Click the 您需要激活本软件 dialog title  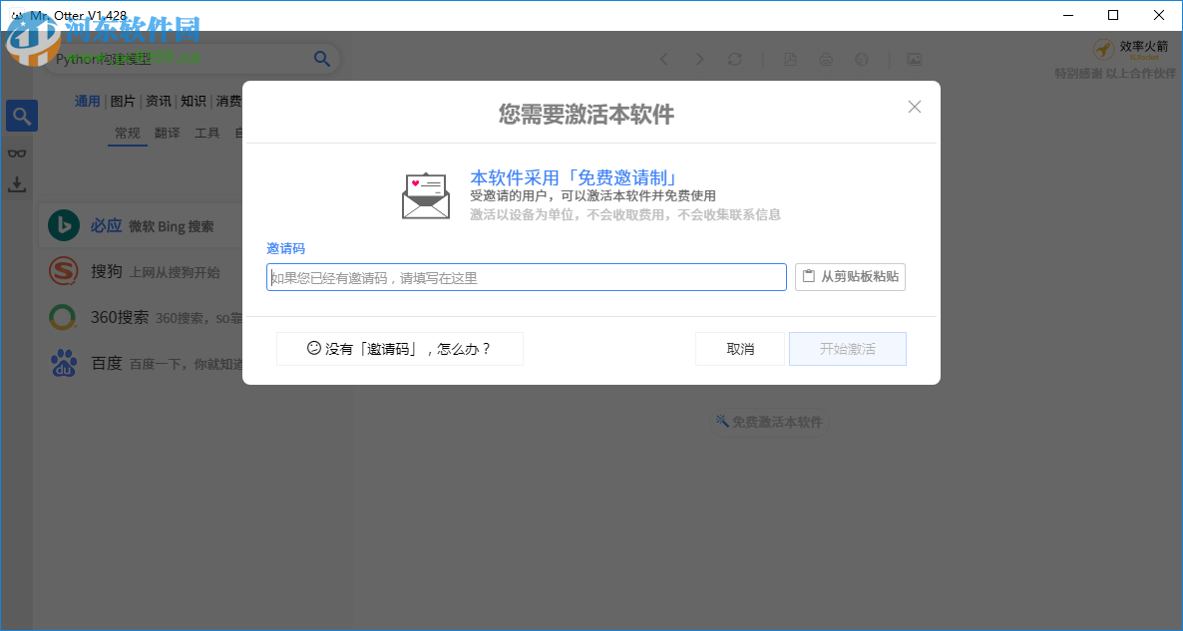(587, 115)
